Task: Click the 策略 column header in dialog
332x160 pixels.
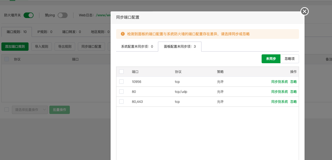Action: click(x=220, y=72)
